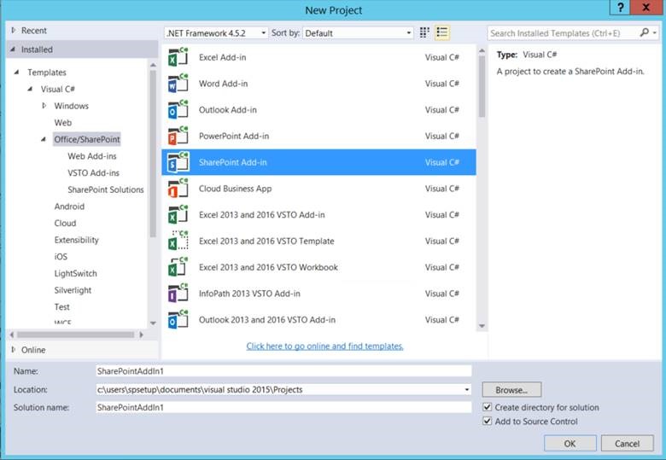The width and height of the screenshot is (666, 460).
Task: Select the Extensibility tree item
Action: tap(77, 240)
